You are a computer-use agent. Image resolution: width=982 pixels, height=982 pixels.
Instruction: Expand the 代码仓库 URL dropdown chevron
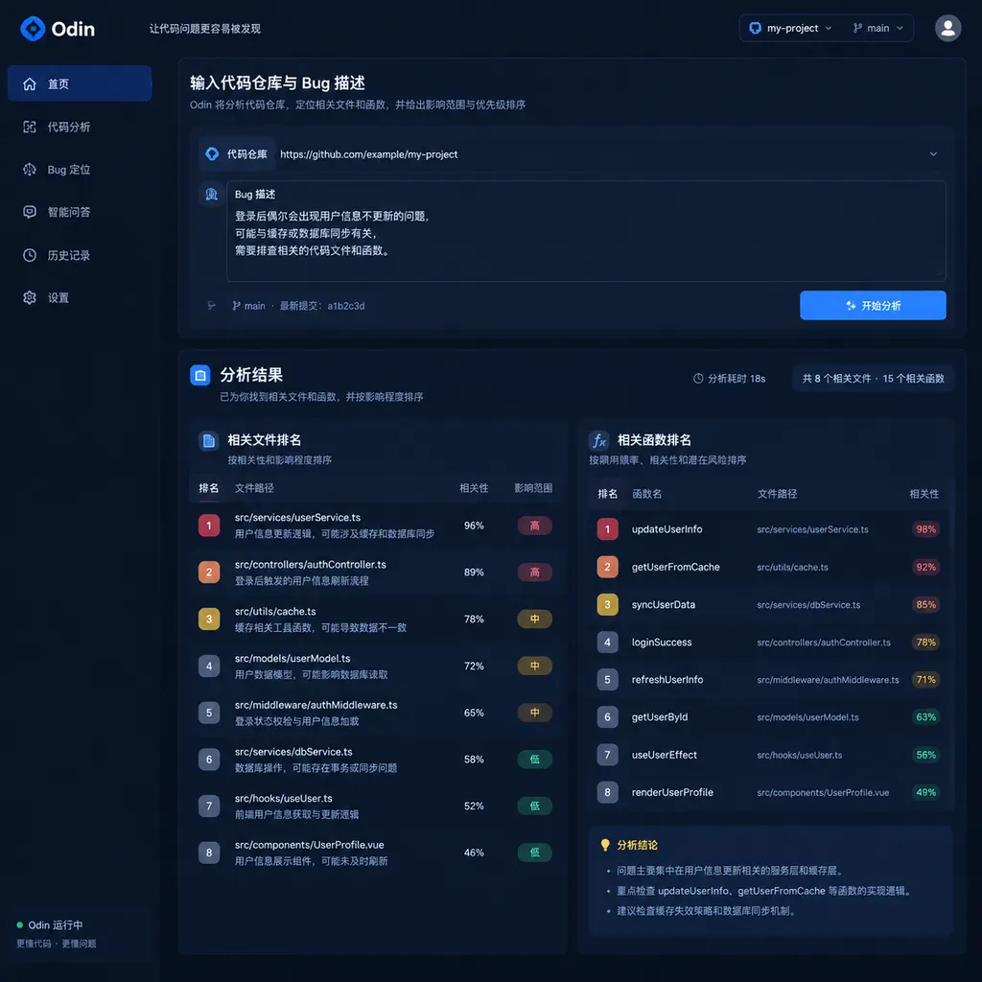click(933, 154)
